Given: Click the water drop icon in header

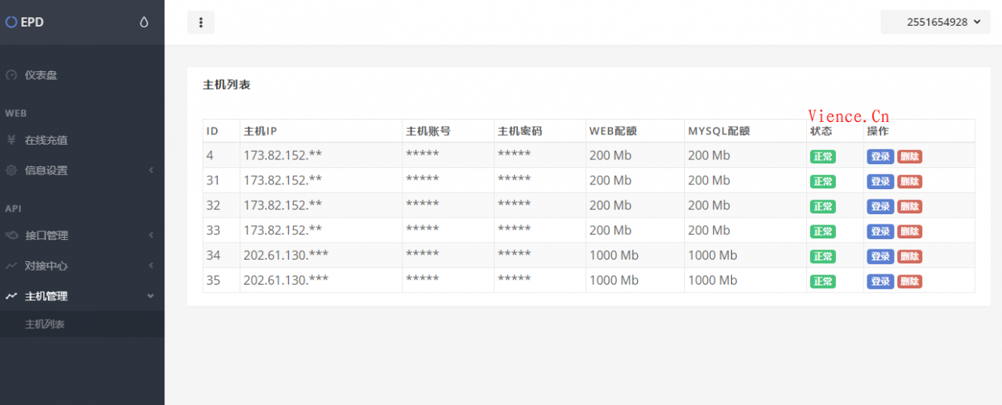Looking at the screenshot, I should (x=143, y=23).
